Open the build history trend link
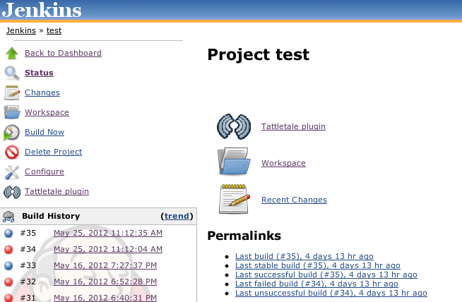Viewport: 462px width, 302px height. [177, 216]
